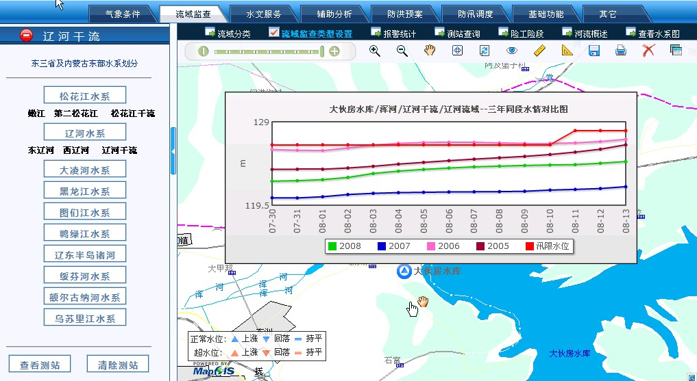Collapse the left sidebar using splitter handle
Image resolution: width=697 pixels, height=381 pixels.
(x=173, y=144)
